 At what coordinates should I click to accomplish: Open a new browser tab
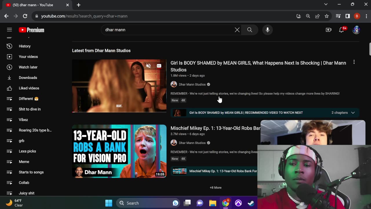(79, 5)
